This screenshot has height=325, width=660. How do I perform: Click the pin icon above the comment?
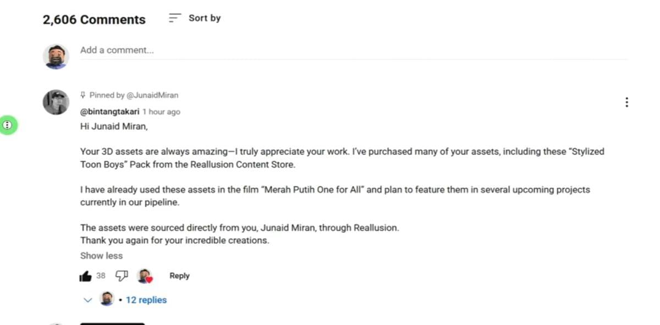84,95
